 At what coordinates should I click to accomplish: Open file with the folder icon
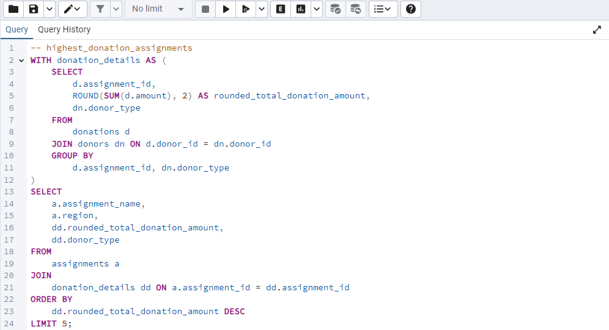(13, 9)
